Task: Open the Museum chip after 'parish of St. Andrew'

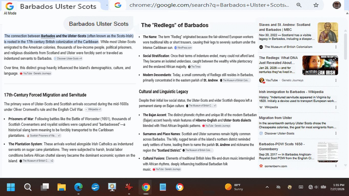Action: coord(235,80)
